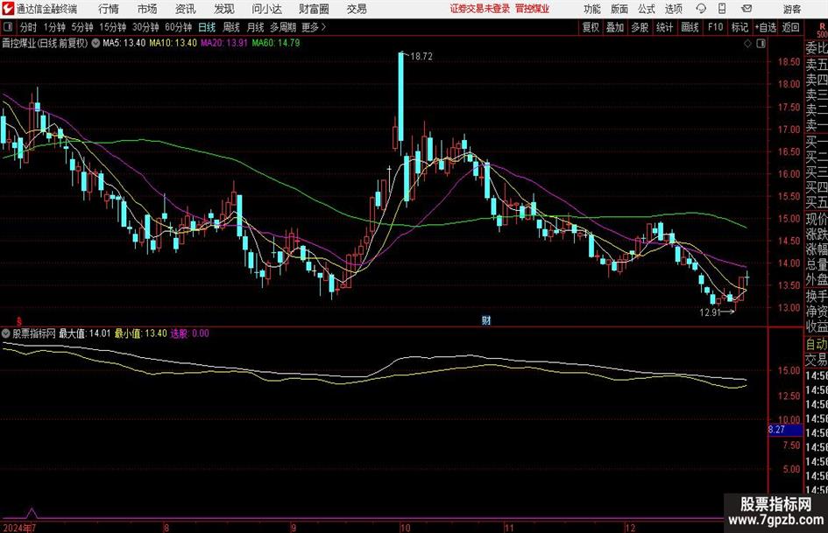Click the red marker icon at chart bottom-left
The image size is (828, 533).
(19, 321)
